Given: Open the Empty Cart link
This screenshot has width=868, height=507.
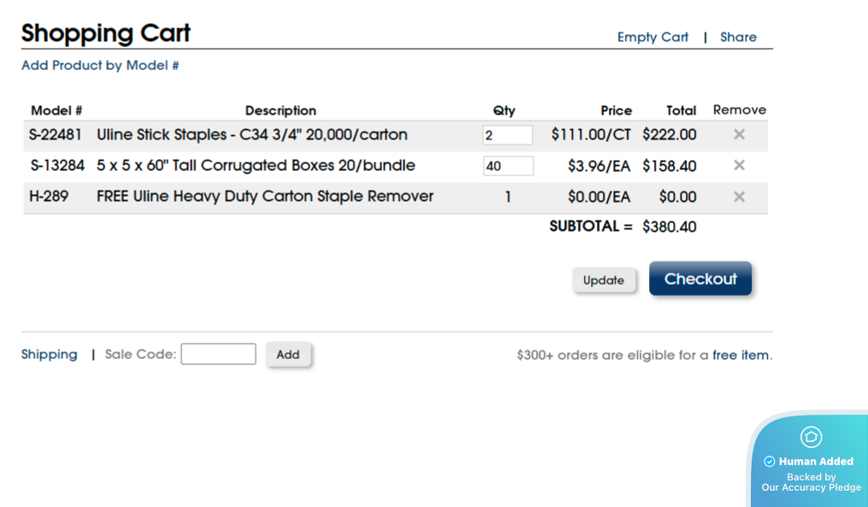Looking at the screenshot, I should [x=652, y=37].
